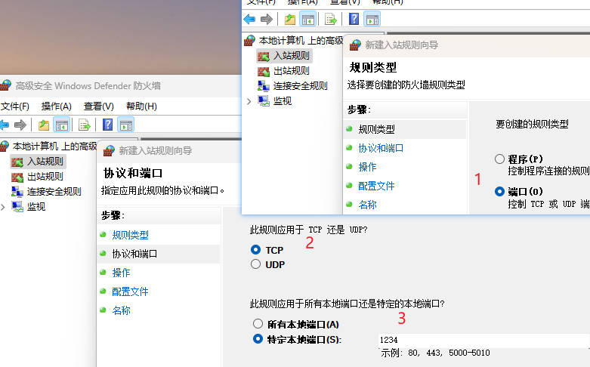Screen dimensions: 590x367
Task: Click the 出站规则 firewall icon in the upper window tree
Action: pos(264,71)
